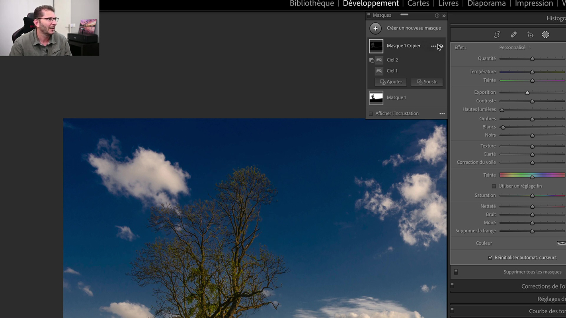Click the Soustr. button

(427, 82)
